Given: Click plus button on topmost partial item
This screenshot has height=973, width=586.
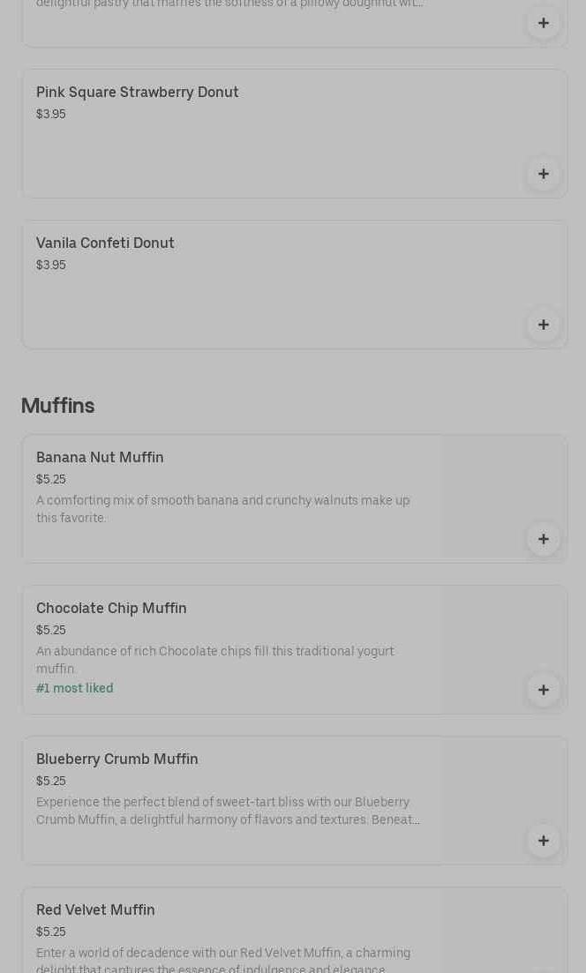Looking at the screenshot, I should pos(543,23).
